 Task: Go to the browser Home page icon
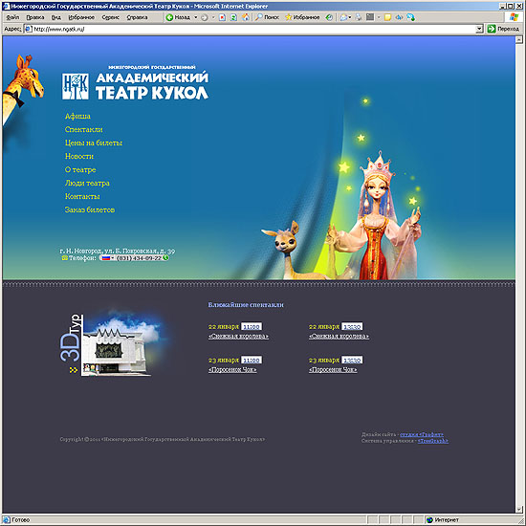point(246,17)
